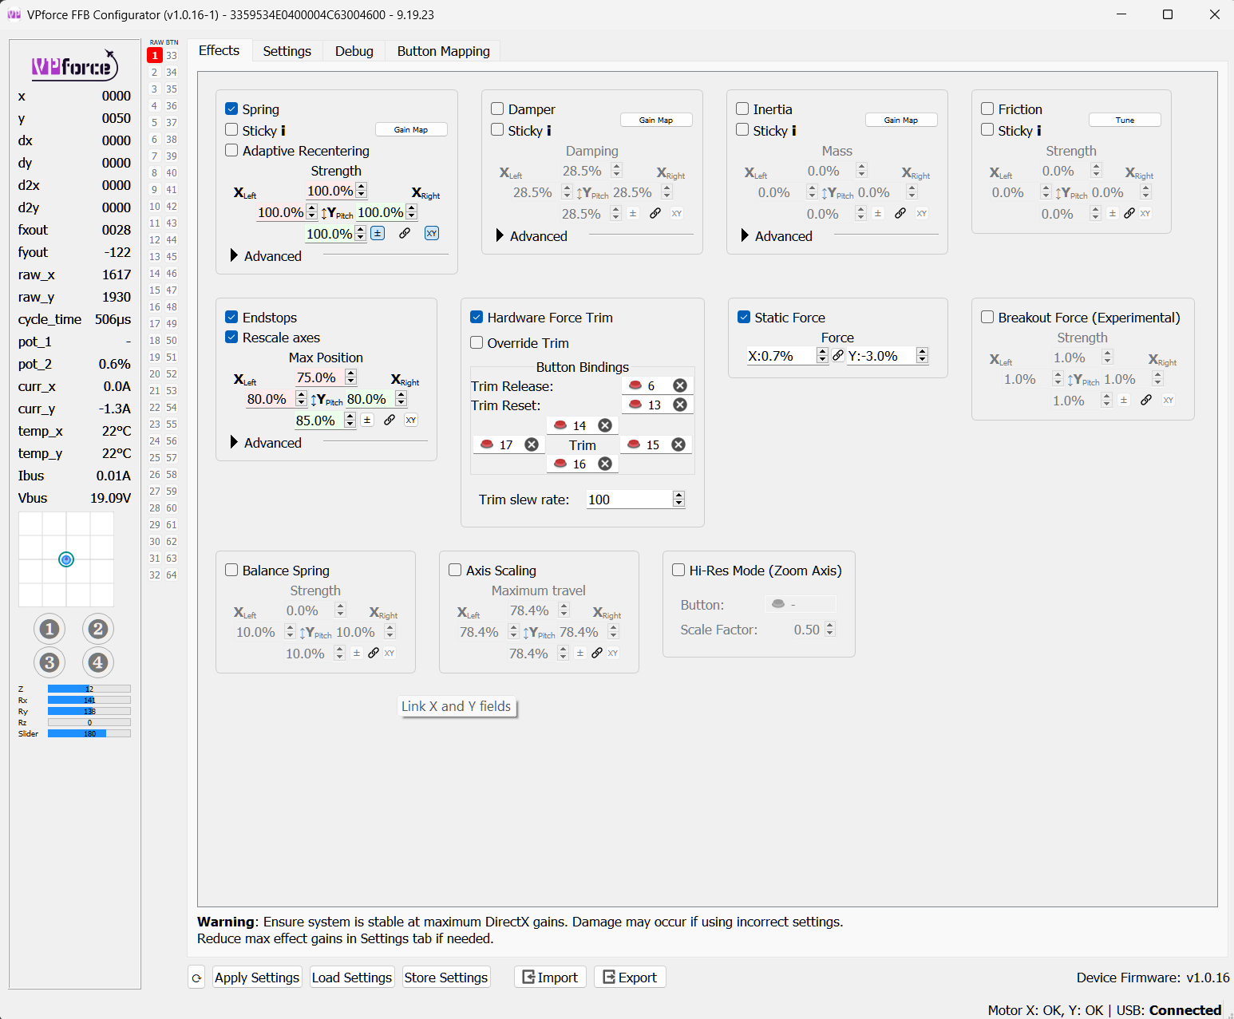Click the Hi-Res Scale Factor spinner
1234x1019 pixels.
tap(830, 630)
